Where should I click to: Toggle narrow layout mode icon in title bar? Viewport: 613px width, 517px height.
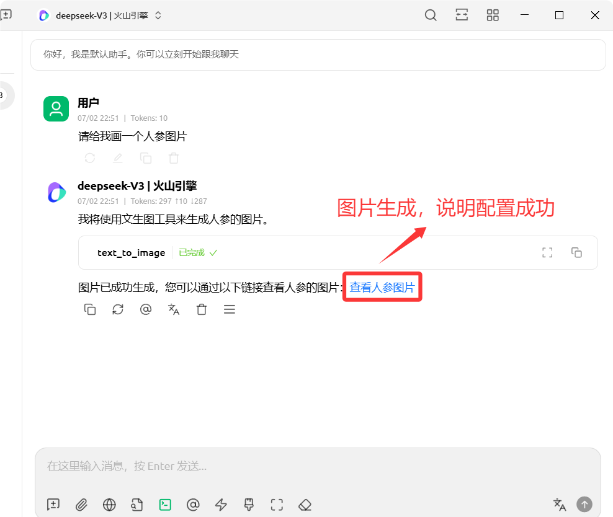coord(462,15)
